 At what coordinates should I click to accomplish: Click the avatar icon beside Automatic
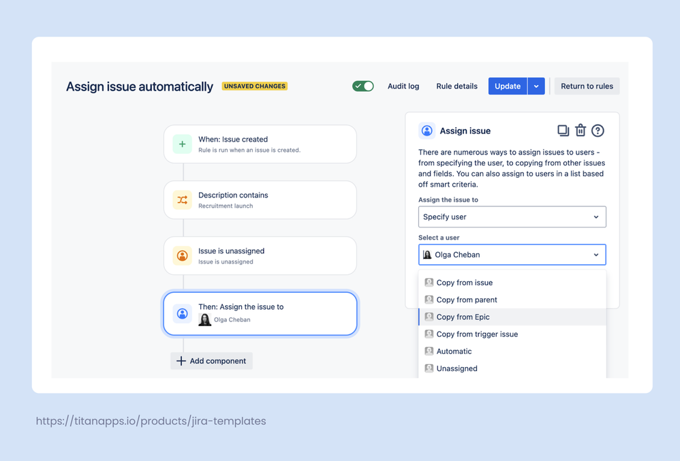429,351
